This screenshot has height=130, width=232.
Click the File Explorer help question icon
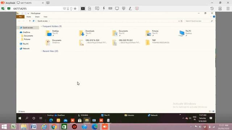pos(214,17)
